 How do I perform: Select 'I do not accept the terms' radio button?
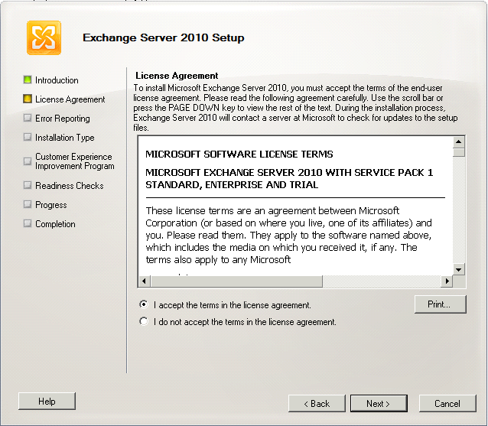pos(144,321)
